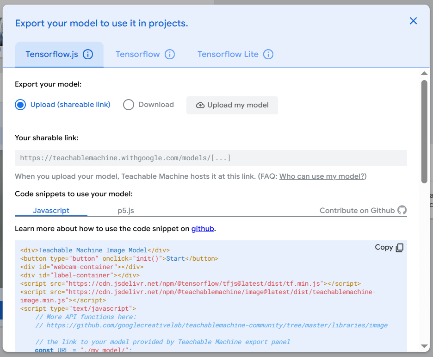Click the info icon beside Tensorflow.js
Viewport: 433px width, 357px height.
coord(88,54)
